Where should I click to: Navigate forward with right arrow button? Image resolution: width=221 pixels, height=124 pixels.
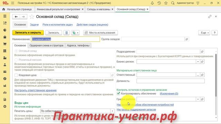pyautogui.click(x=23, y=17)
